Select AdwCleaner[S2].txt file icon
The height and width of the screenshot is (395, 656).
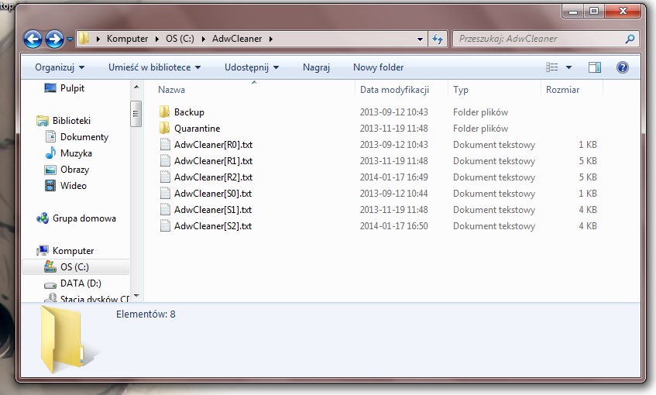click(x=165, y=226)
